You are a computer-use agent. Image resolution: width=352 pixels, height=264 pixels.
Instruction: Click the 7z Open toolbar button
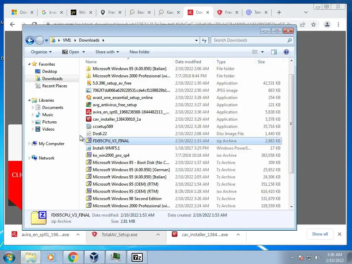[71, 52]
